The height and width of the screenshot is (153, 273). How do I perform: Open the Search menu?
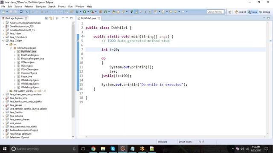(52, 6)
